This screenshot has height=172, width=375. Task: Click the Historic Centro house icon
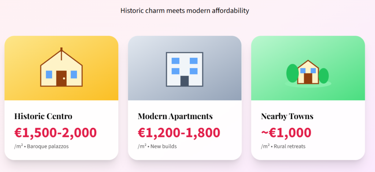pos(61,68)
